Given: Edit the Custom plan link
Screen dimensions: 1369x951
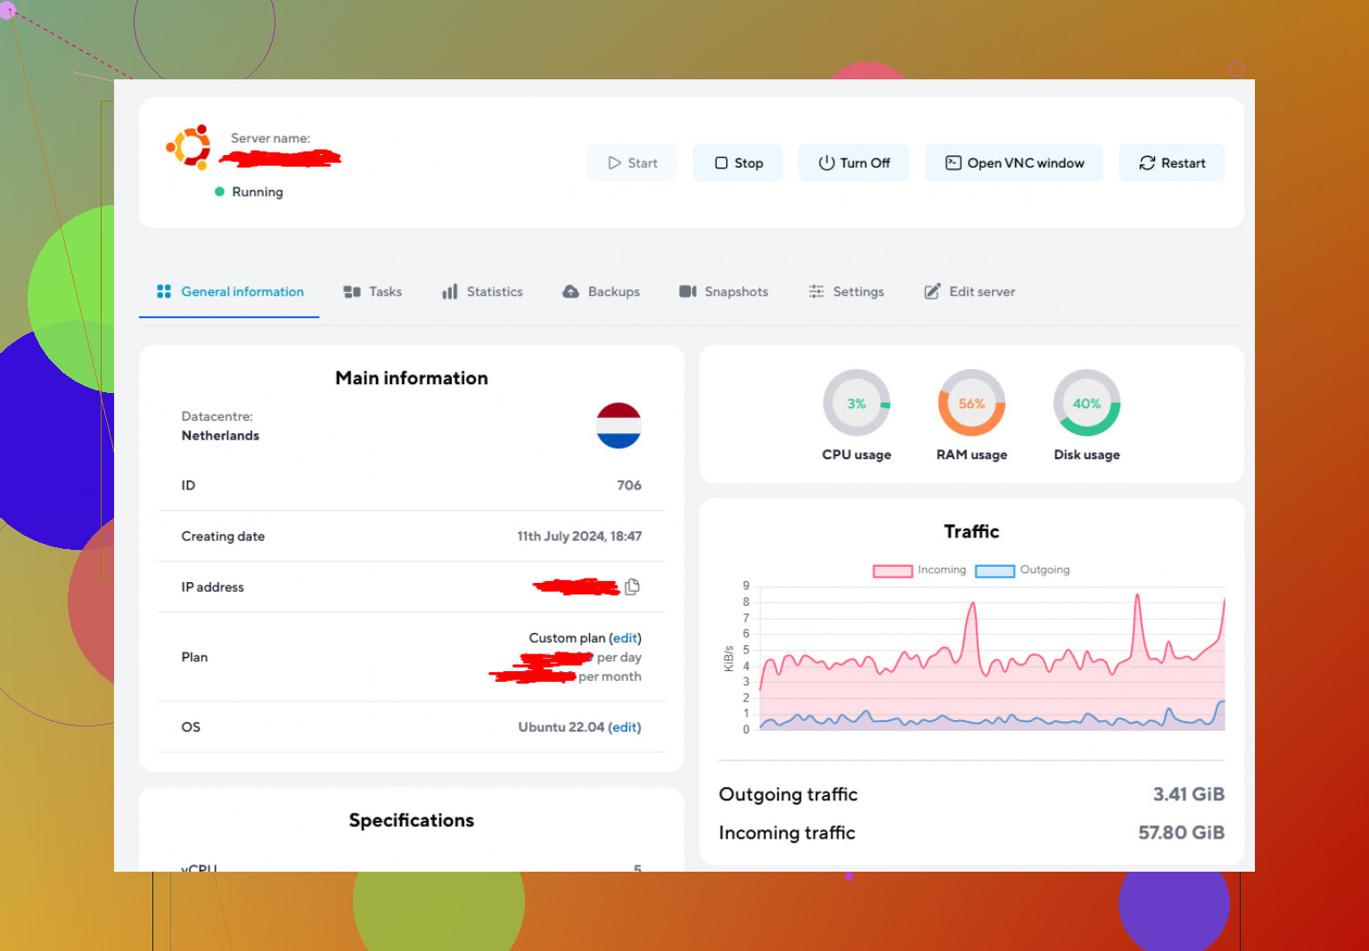Looking at the screenshot, I should [x=625, y=638].
